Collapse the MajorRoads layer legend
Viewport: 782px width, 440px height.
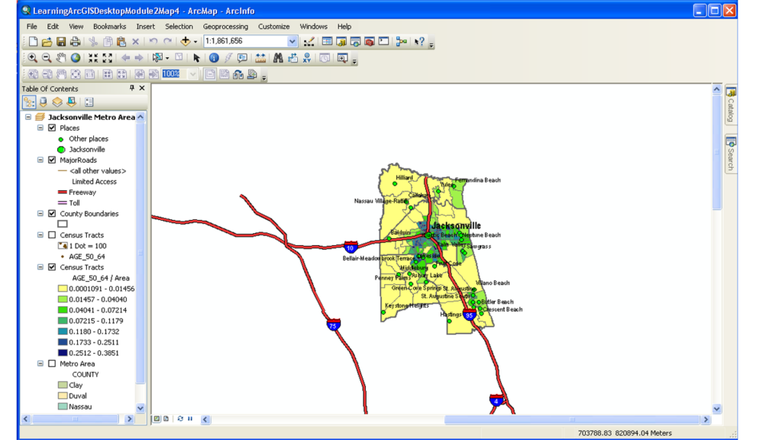pyautogui.click(x=40, y=160)
